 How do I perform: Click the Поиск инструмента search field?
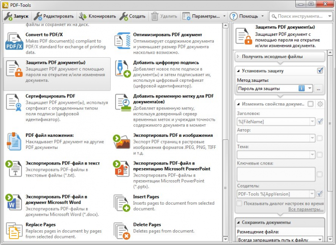pos(298,16)
